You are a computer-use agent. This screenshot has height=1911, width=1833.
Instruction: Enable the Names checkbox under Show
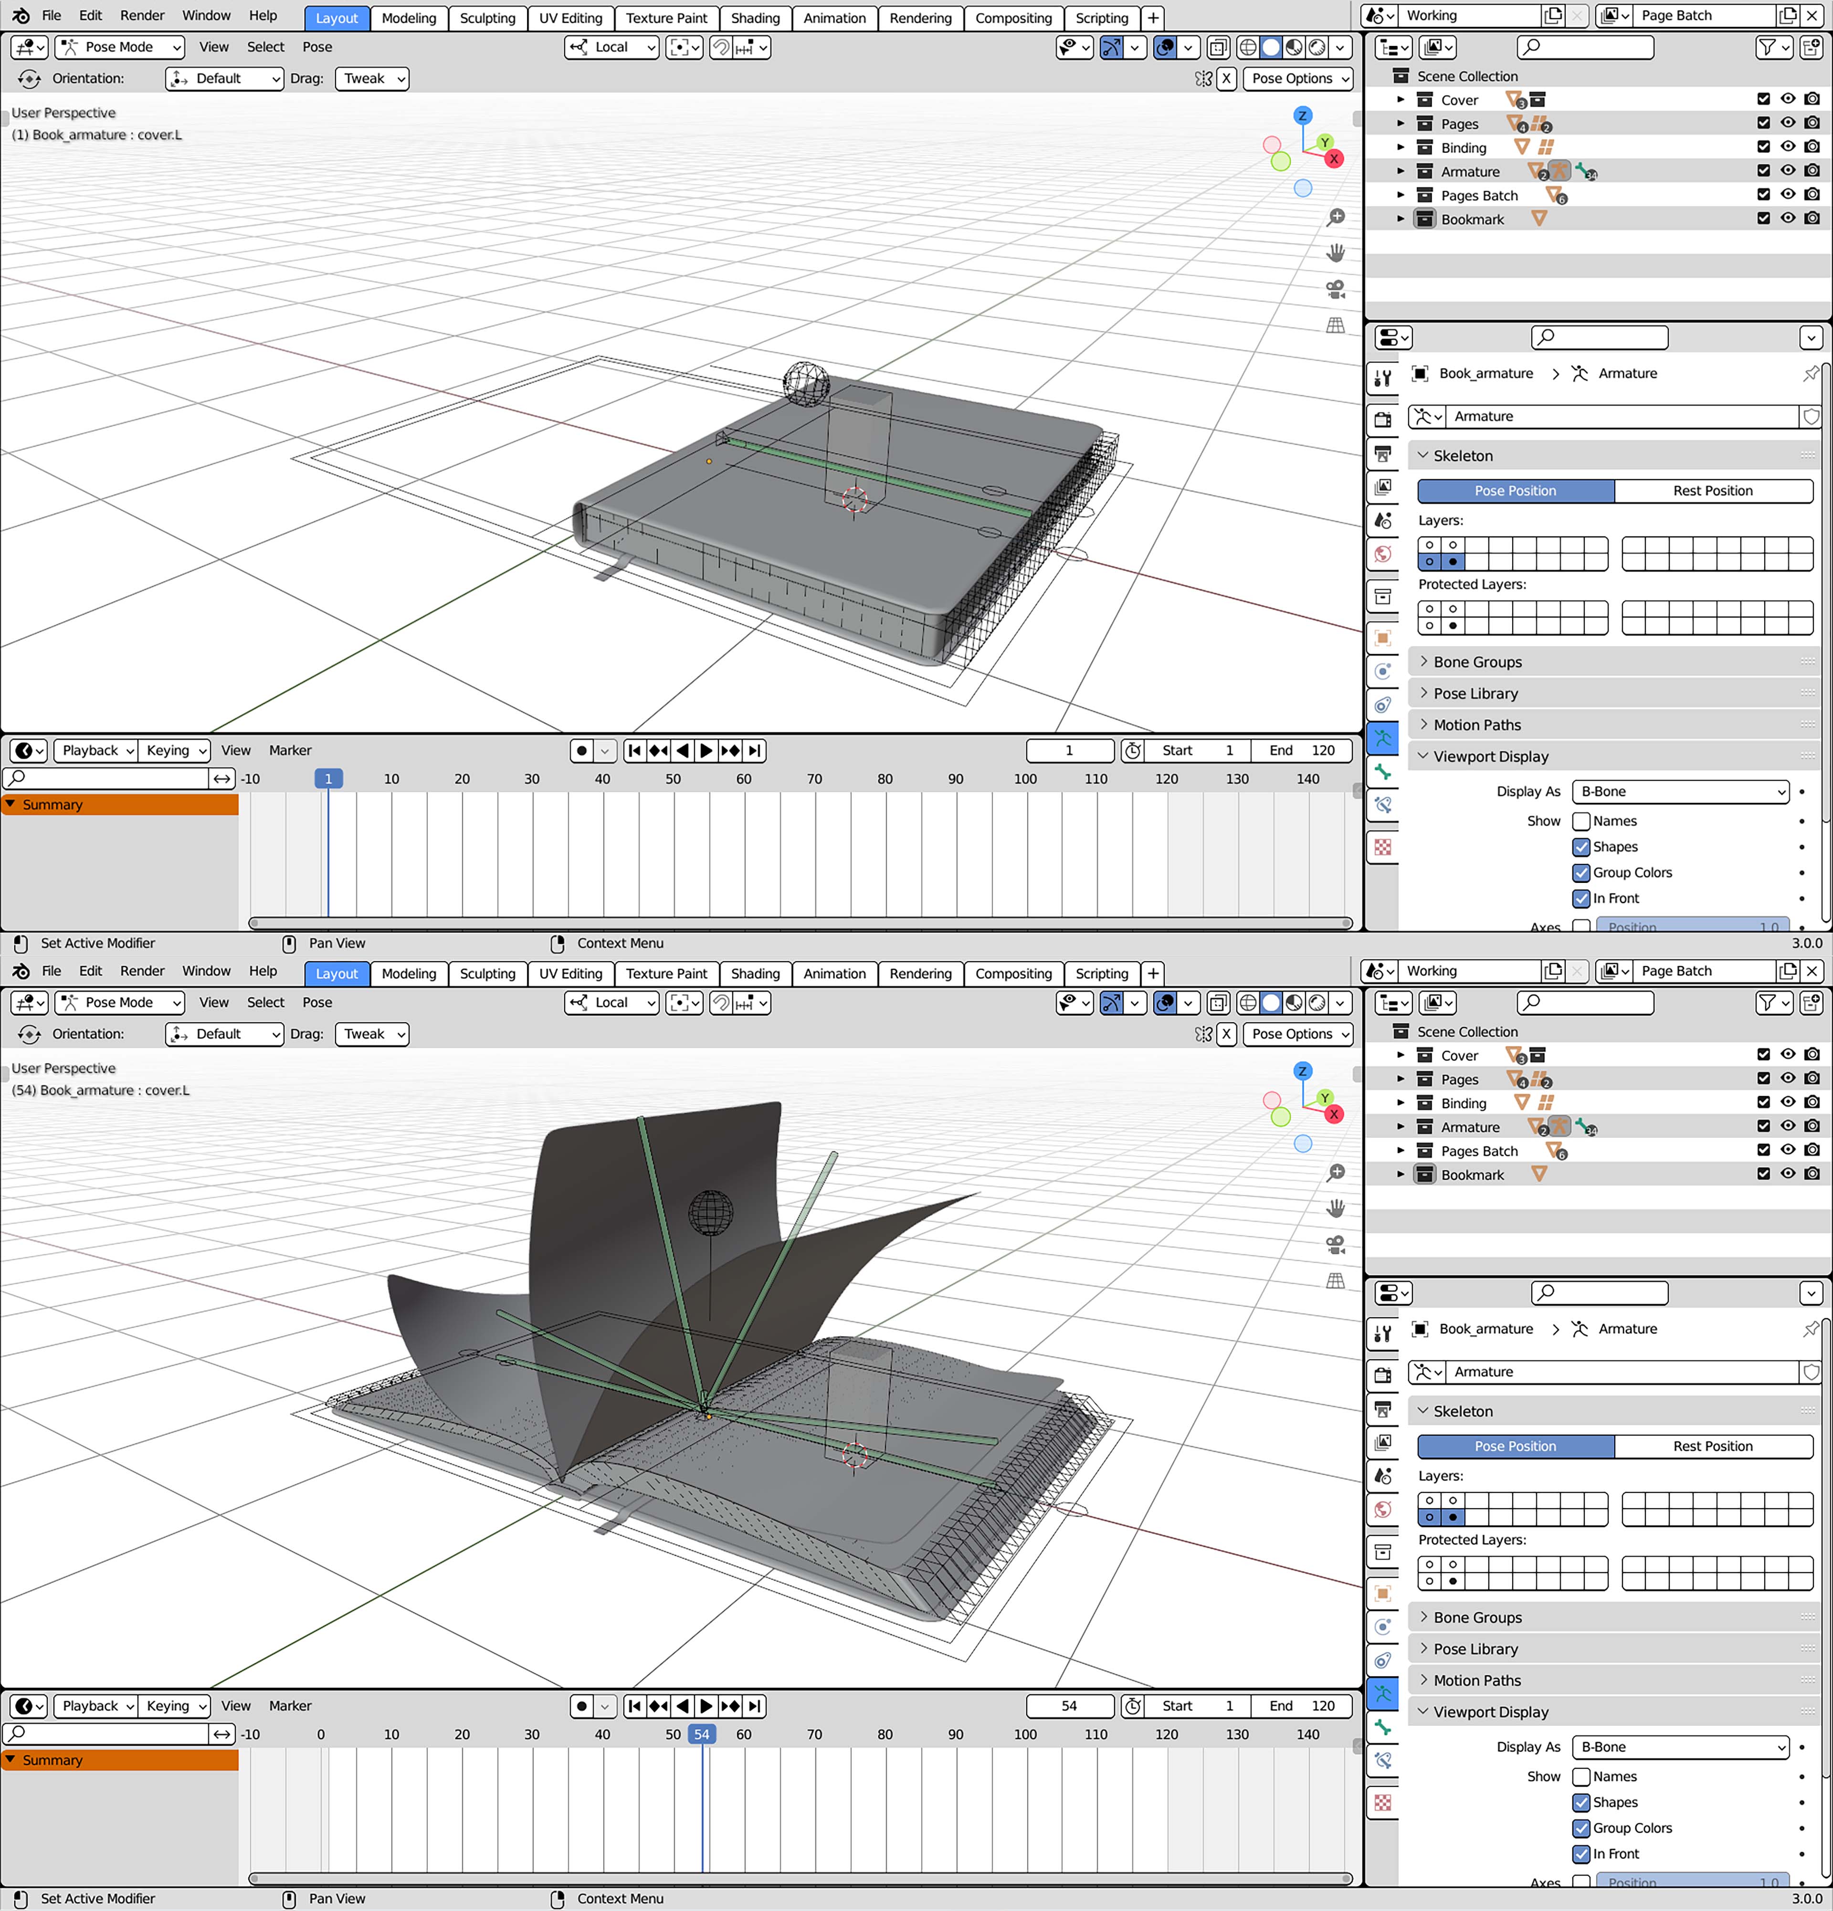(1581, 821)
